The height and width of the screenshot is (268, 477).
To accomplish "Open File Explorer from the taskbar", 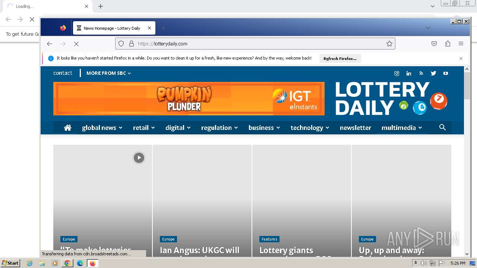I will pos(42,263).
